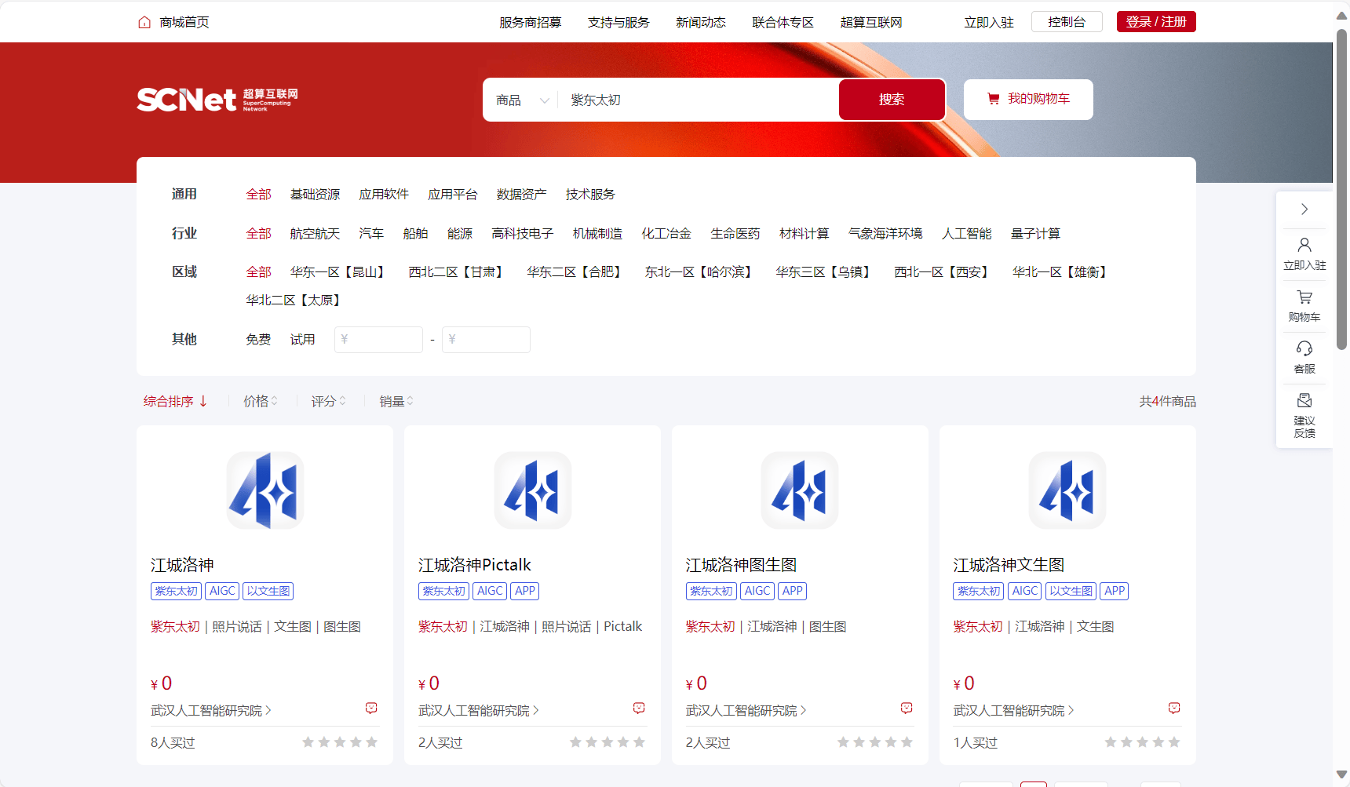Image resolution: width=1350 pixels, height=787 pixels.
Task: Open the 江城洛神文生图 product logo thumbnail
Action: click(1067, 490)
